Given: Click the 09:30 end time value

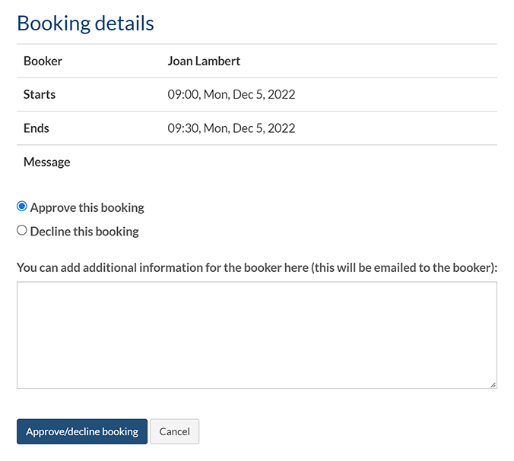Looking at the screenshot, I should [x=182, y=128].
